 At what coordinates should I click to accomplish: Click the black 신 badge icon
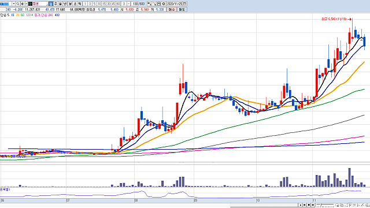[x=30, y=4]
